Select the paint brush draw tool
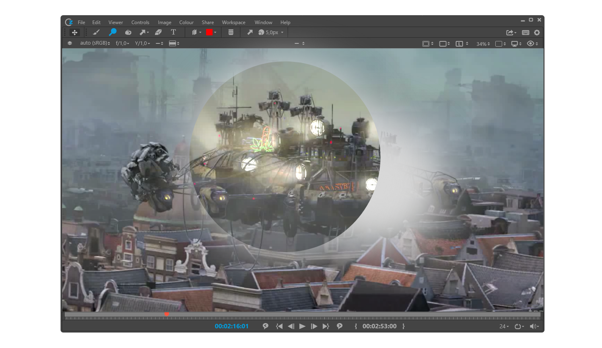Image resolution: width=602 pixels, height=348 pixels. (96, 32)
